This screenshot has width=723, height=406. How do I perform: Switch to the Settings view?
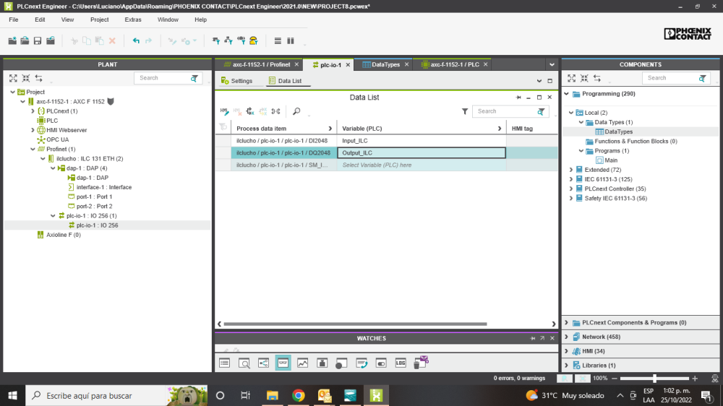(237, 81)
